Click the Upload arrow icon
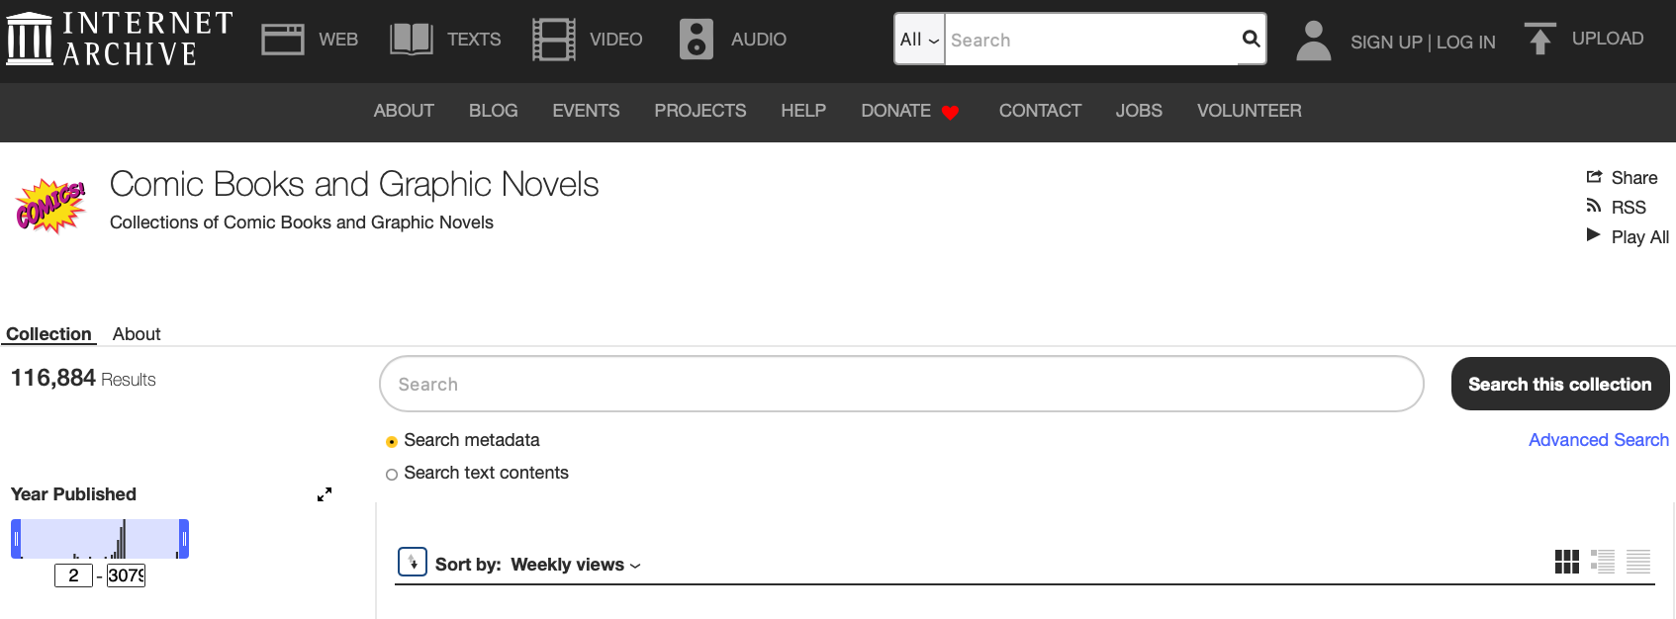This screenshot has height=619, width=1676. (1540, 39)
